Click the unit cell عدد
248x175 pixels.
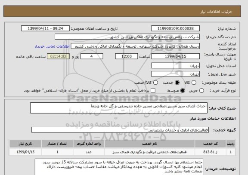point(89,152)
